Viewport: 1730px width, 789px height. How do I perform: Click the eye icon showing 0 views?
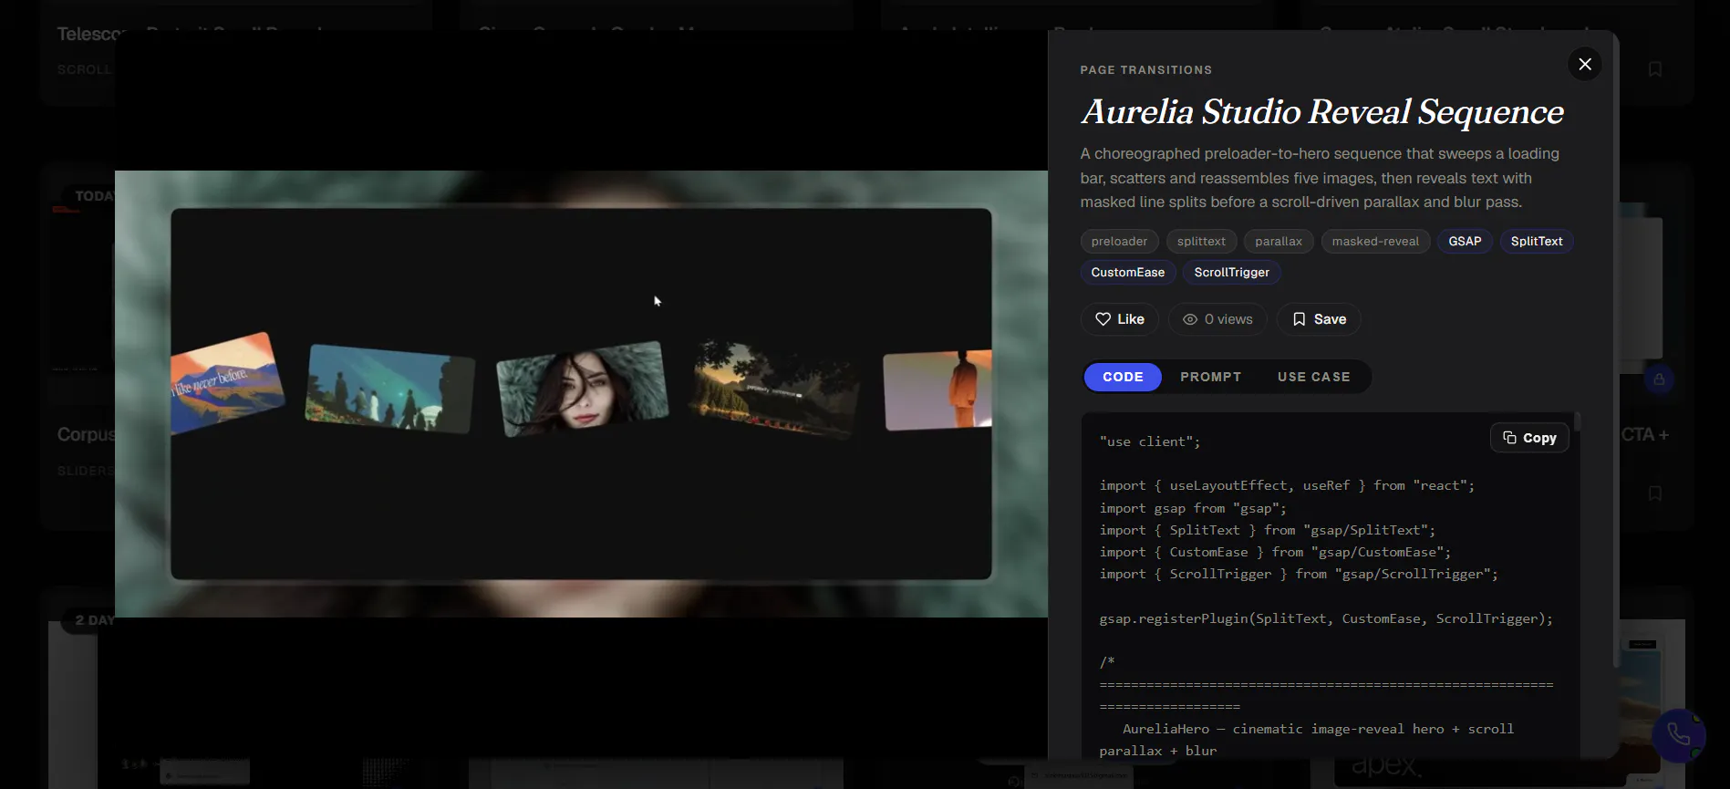(x=1190, y=319)
